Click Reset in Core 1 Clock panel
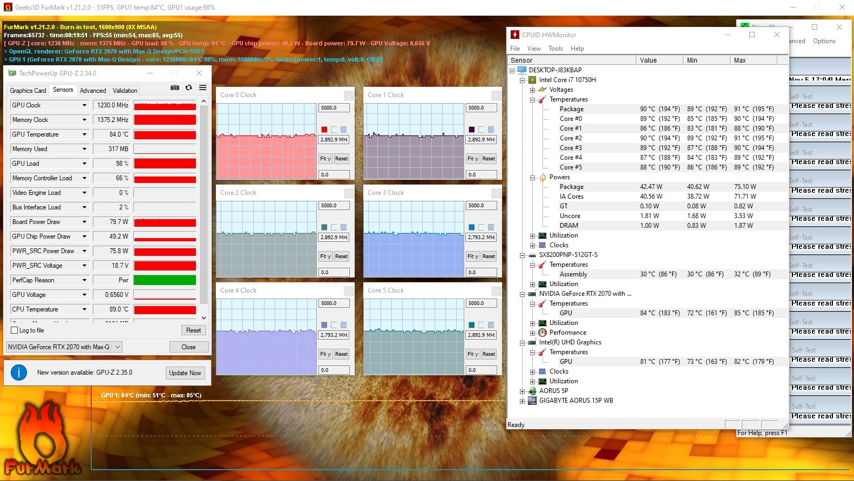Screen dimensions: 854x481 pos(489,159)
